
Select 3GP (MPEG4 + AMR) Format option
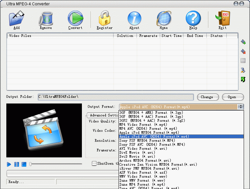click(181, 112)
